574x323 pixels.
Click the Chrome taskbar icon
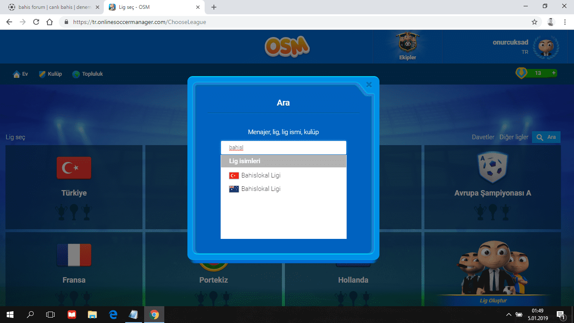pos(154,315)
